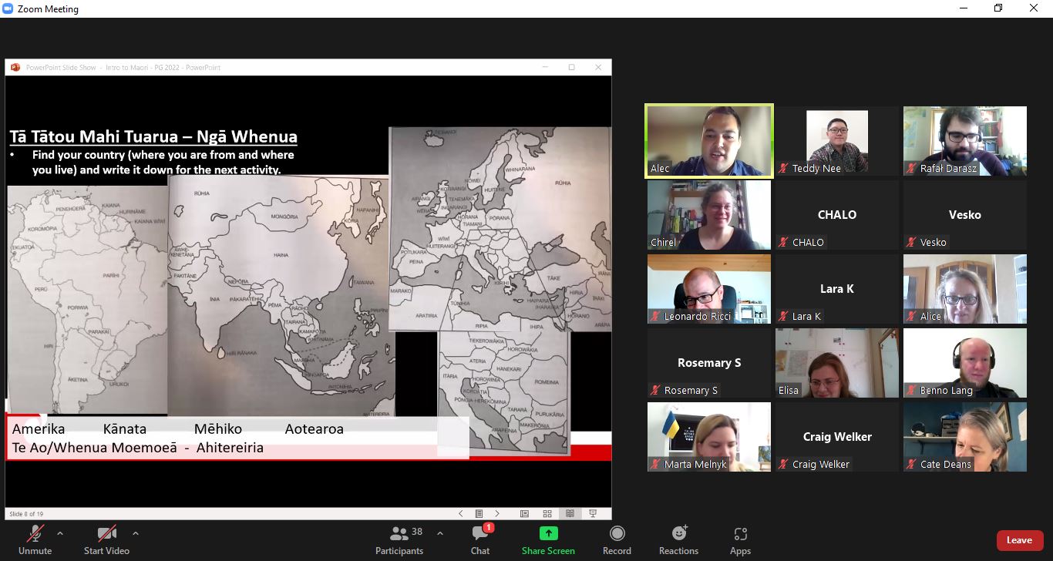Close the PowerPoint Slide Show window
The width and height of the screenshot is (1053, 561).
pos(598,67)
